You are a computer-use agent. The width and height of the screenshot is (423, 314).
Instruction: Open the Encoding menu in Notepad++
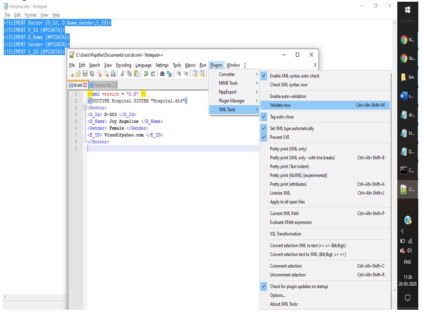click(x=123, y=65)
